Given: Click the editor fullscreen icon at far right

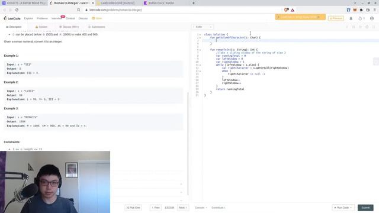Looking at the screenshot, I should pos(374,27).
